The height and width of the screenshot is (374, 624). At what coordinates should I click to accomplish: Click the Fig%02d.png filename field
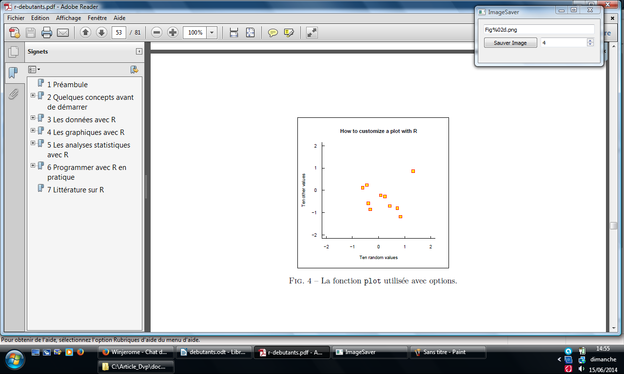539,30
